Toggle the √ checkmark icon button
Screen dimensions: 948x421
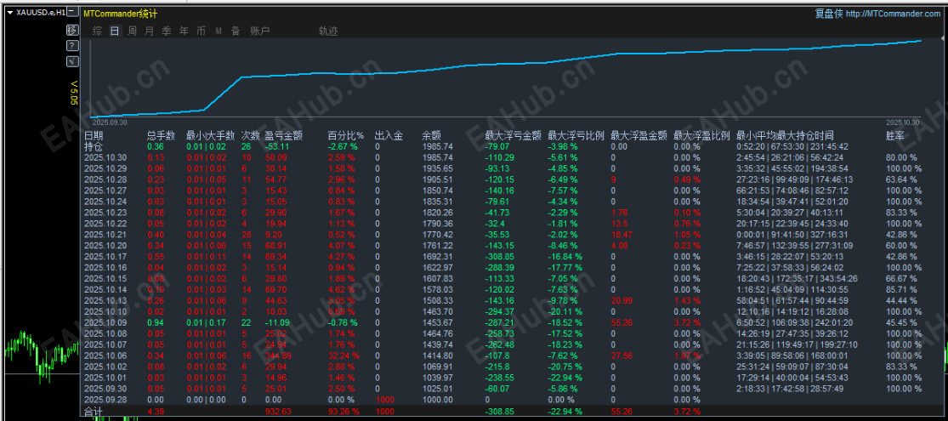point(72,61)
